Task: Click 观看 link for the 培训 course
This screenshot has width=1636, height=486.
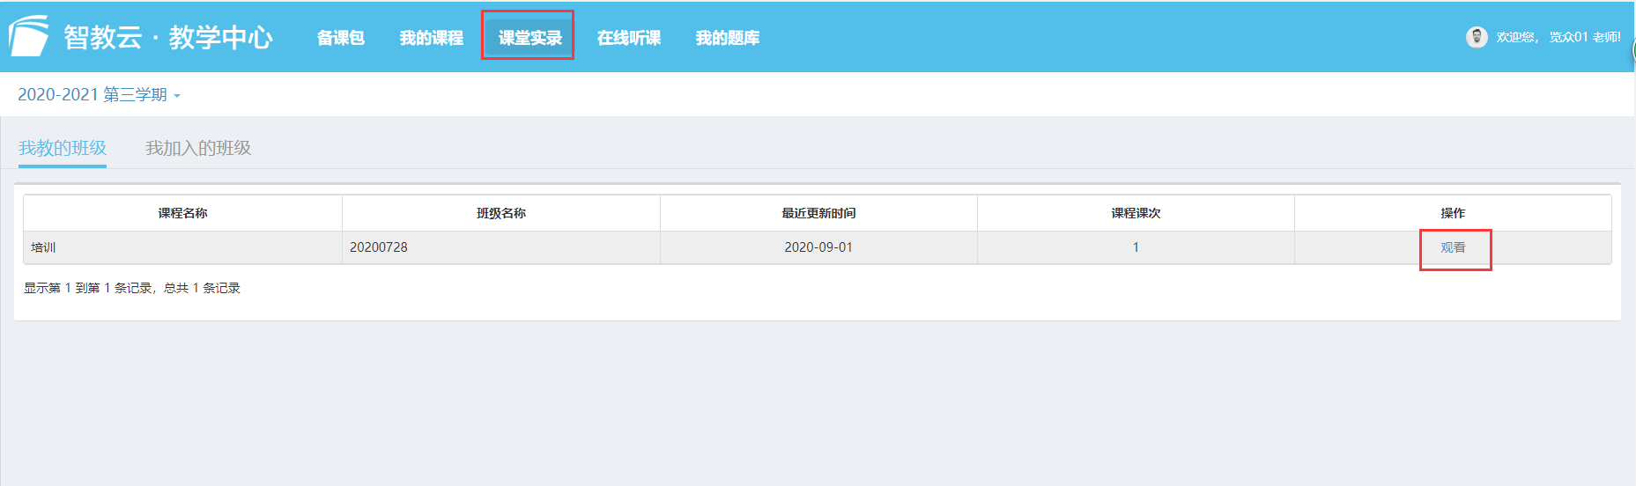Action: click(1453, 247)
